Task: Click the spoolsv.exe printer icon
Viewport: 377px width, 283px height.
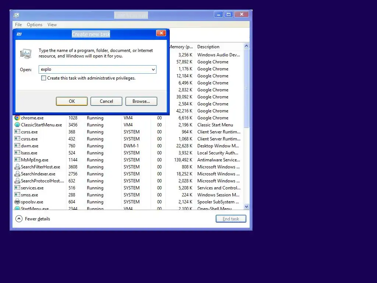Action: 17,202
